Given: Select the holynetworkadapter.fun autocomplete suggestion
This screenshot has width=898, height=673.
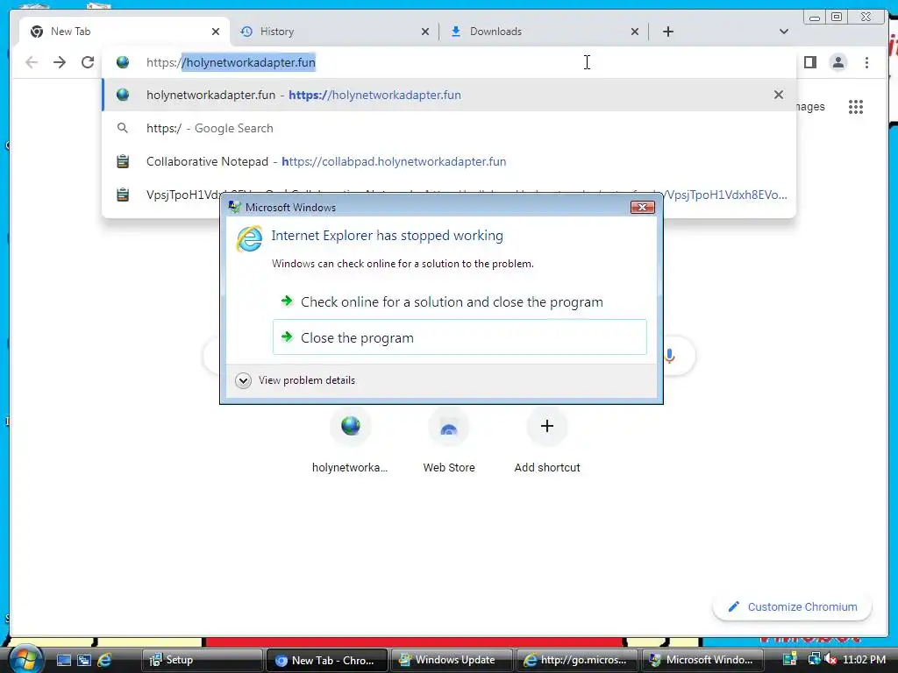Looking at the screenshot, I should coord(449,95).
